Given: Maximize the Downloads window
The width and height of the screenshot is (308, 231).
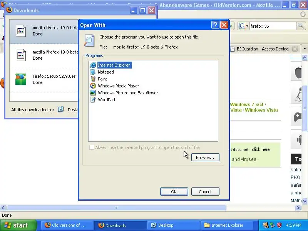Looking at the screenshot, I should click(x=142, y=10).
